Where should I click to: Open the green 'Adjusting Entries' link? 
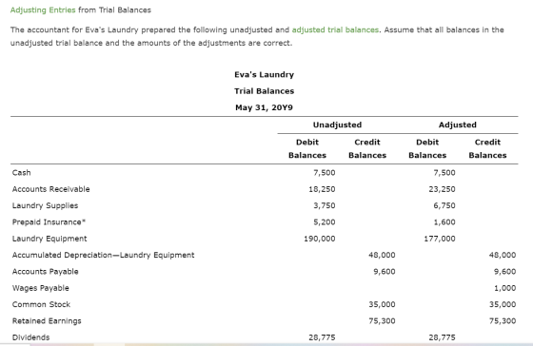click(43, 10)
